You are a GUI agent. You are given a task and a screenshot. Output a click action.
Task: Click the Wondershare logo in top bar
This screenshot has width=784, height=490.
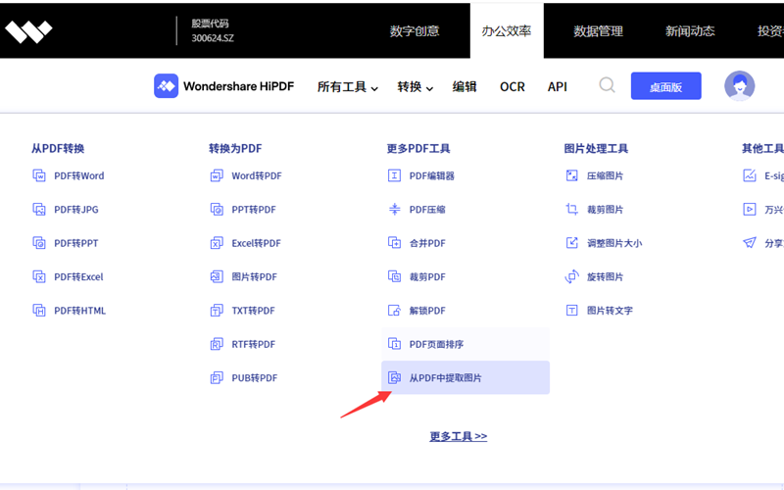(x=28, y=31)
